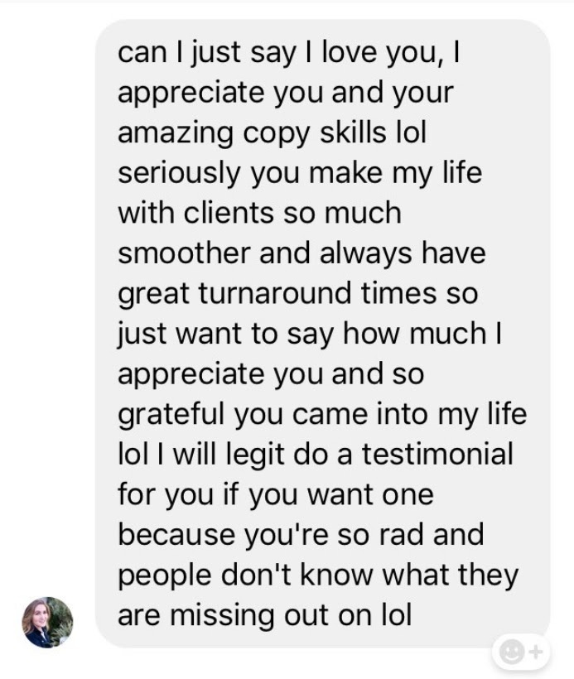Image resolution: width=574 pixels, height=679 pixels.
Task: Open the add emoji reaction button
Action: [521, 652]
